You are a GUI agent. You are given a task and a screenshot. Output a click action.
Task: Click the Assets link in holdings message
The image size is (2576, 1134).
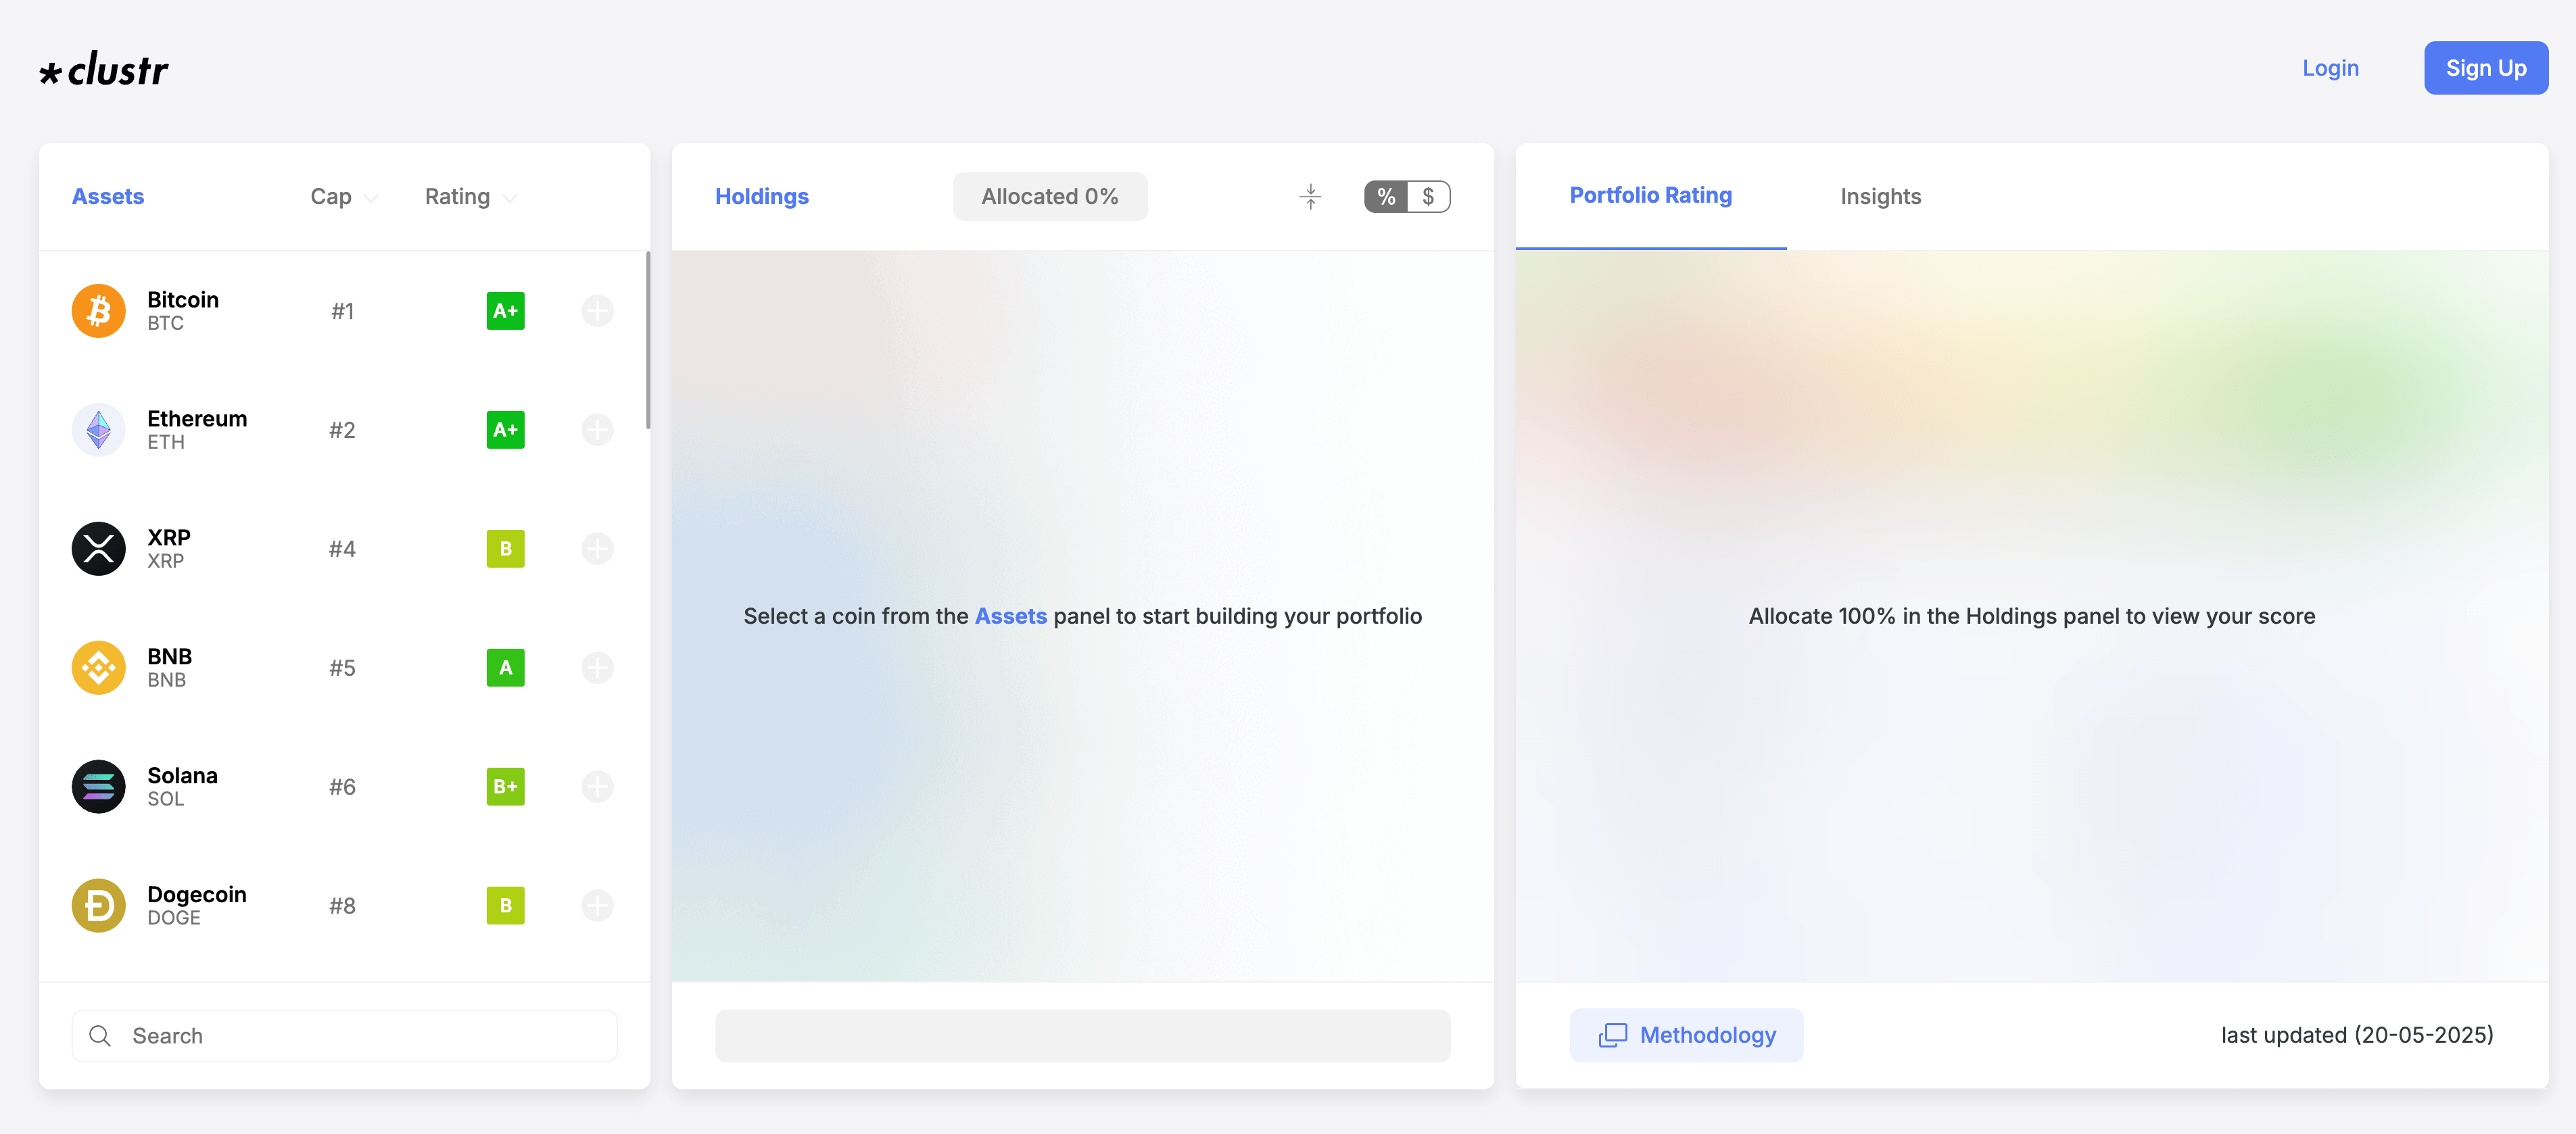(x=1010, y=616)
